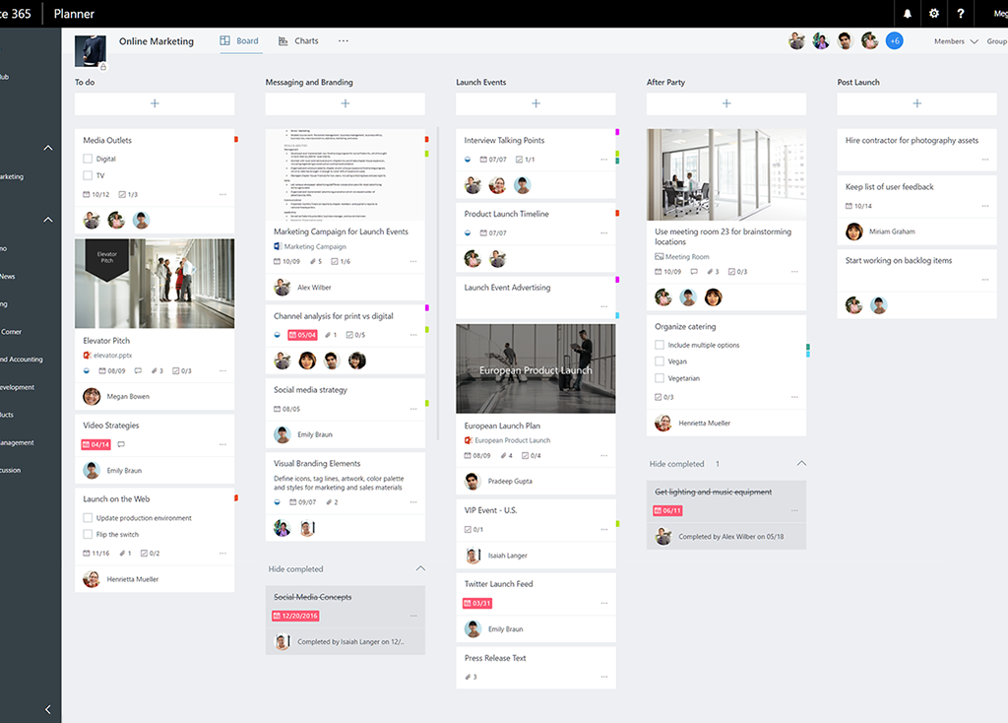Check the Digital checkbox in Media Outlets

pyautogui.click(x=88, y=159)
